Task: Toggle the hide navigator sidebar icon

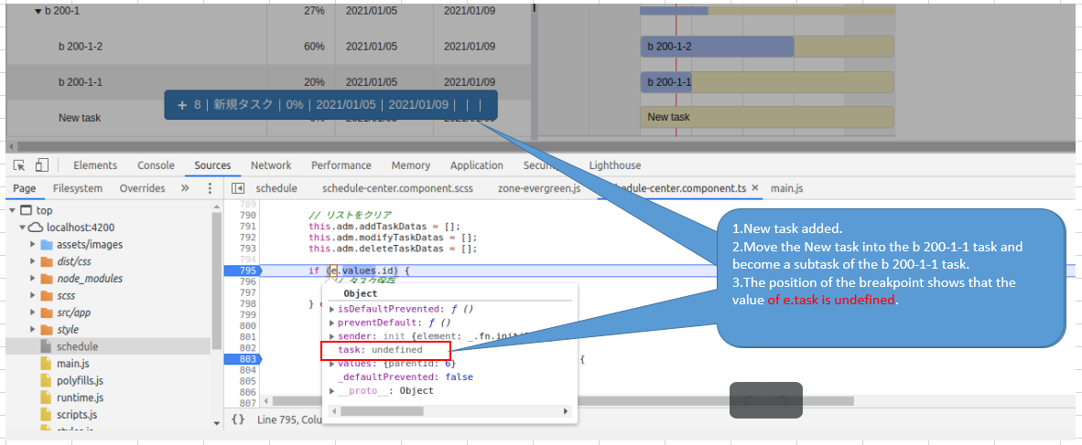Action: point(237,188)
